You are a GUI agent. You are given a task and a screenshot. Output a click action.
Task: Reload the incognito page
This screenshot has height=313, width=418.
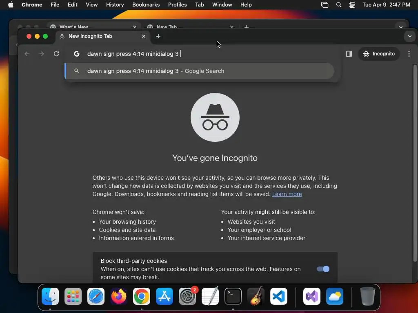click(56, 54)
